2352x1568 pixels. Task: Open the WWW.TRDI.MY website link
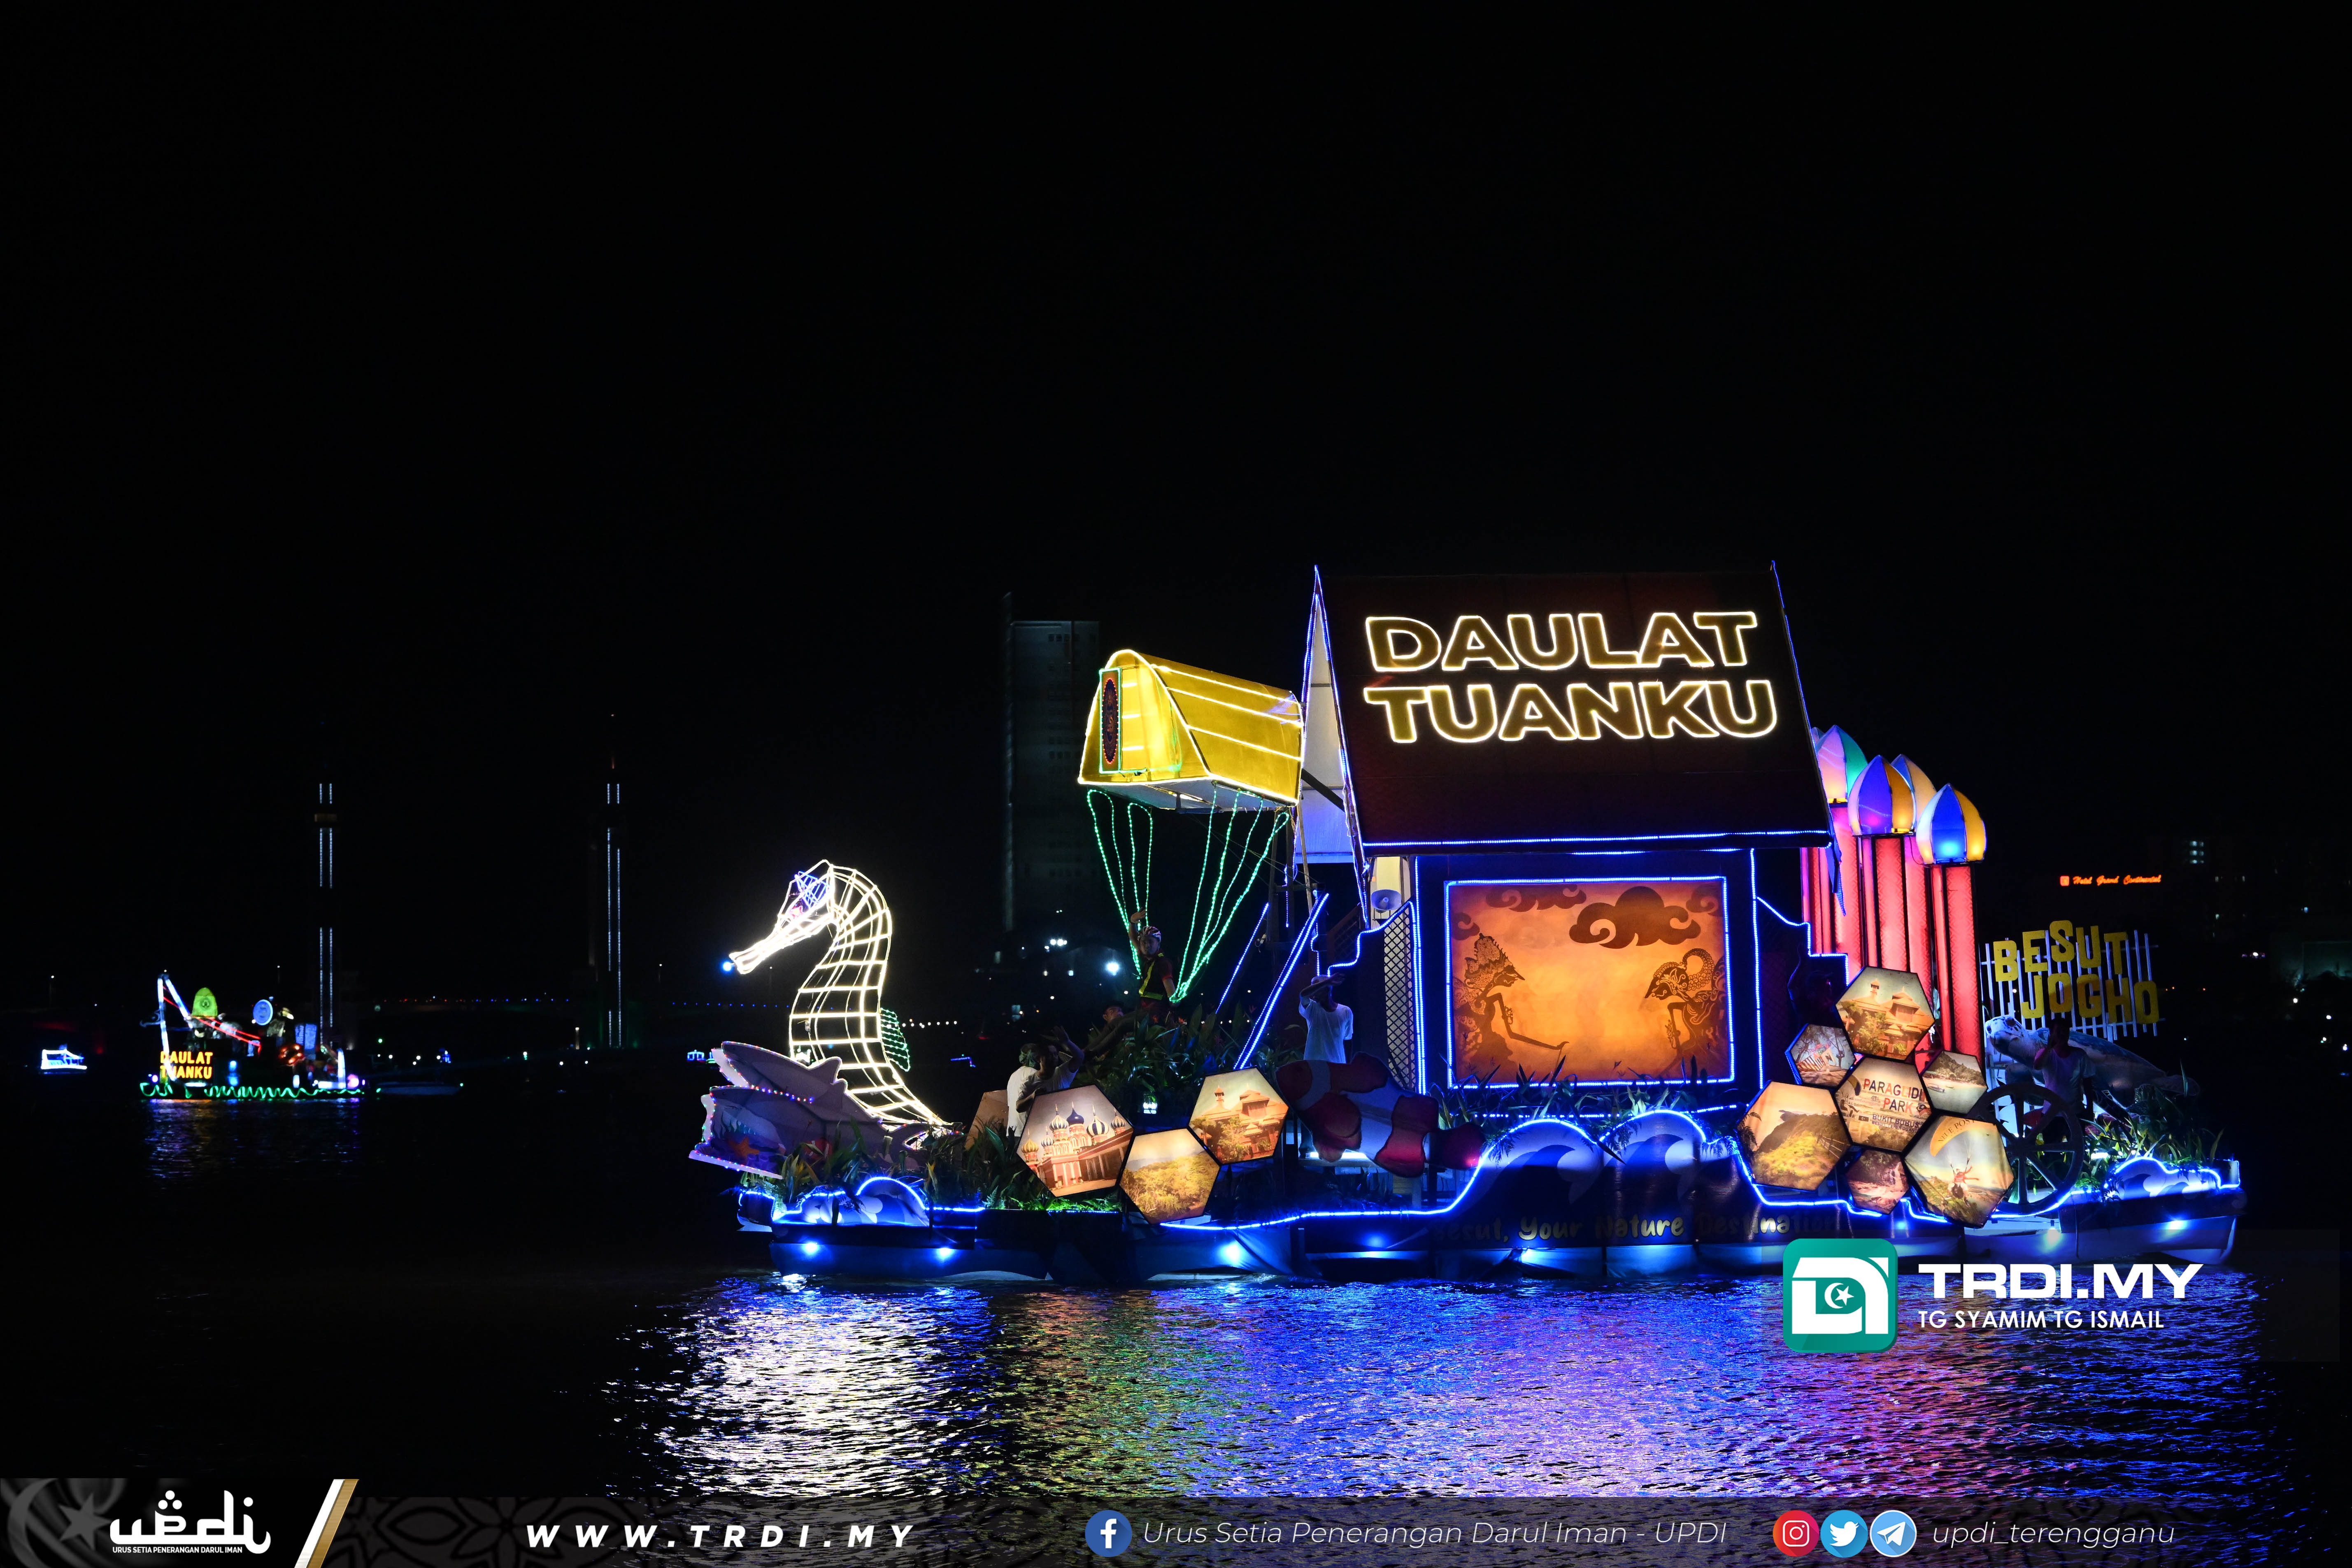(x=719, y=1535)
